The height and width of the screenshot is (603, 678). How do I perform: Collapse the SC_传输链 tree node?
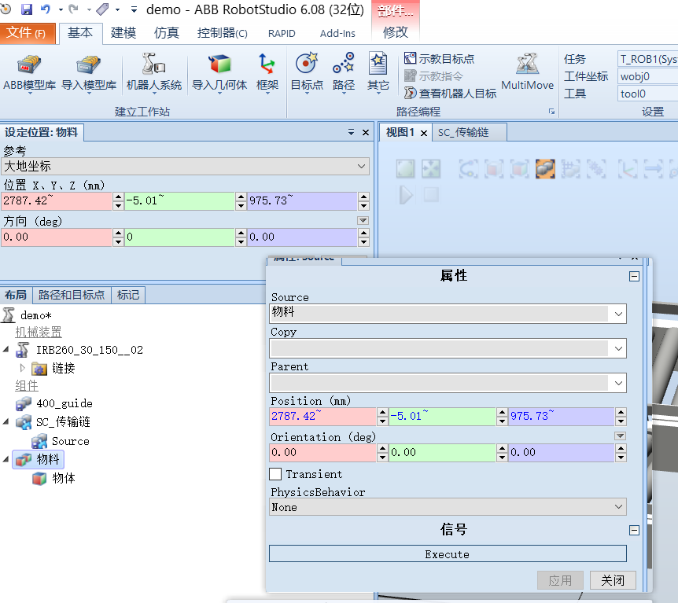(6, 422)
